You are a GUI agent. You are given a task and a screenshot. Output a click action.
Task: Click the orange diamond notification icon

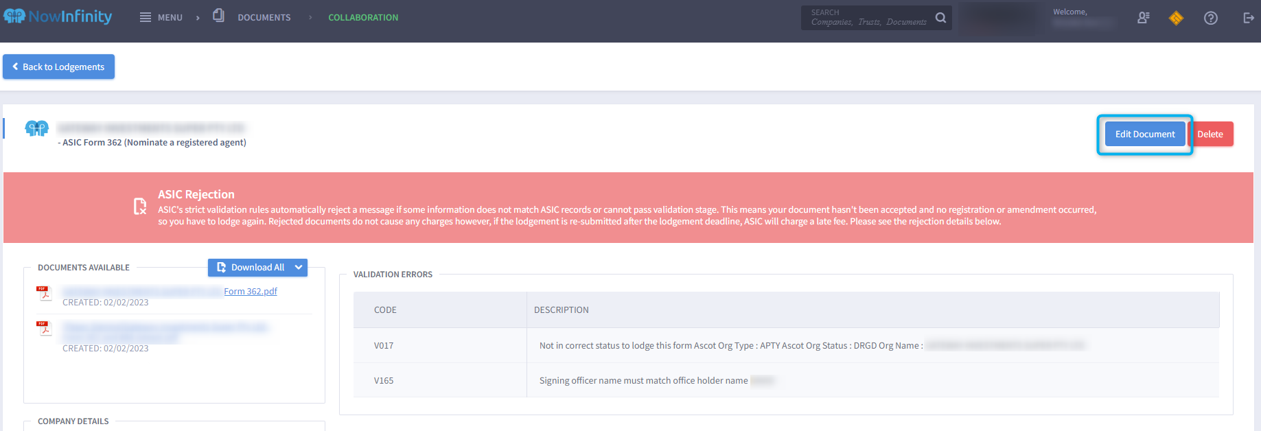tap(1176, 18)
